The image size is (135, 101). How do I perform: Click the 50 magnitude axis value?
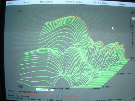tap(133, 58)
